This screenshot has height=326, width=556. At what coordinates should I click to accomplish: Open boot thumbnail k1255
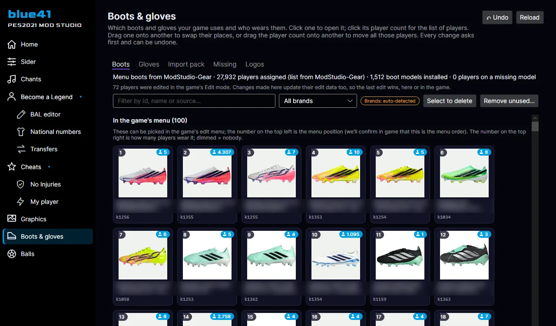[271, 173]
